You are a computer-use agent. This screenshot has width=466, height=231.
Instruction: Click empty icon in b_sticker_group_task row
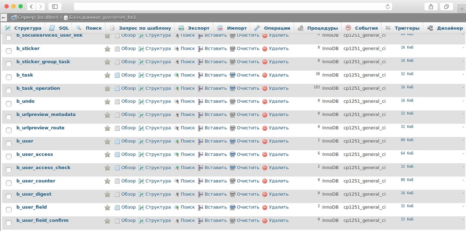click(x=233, y=62)
